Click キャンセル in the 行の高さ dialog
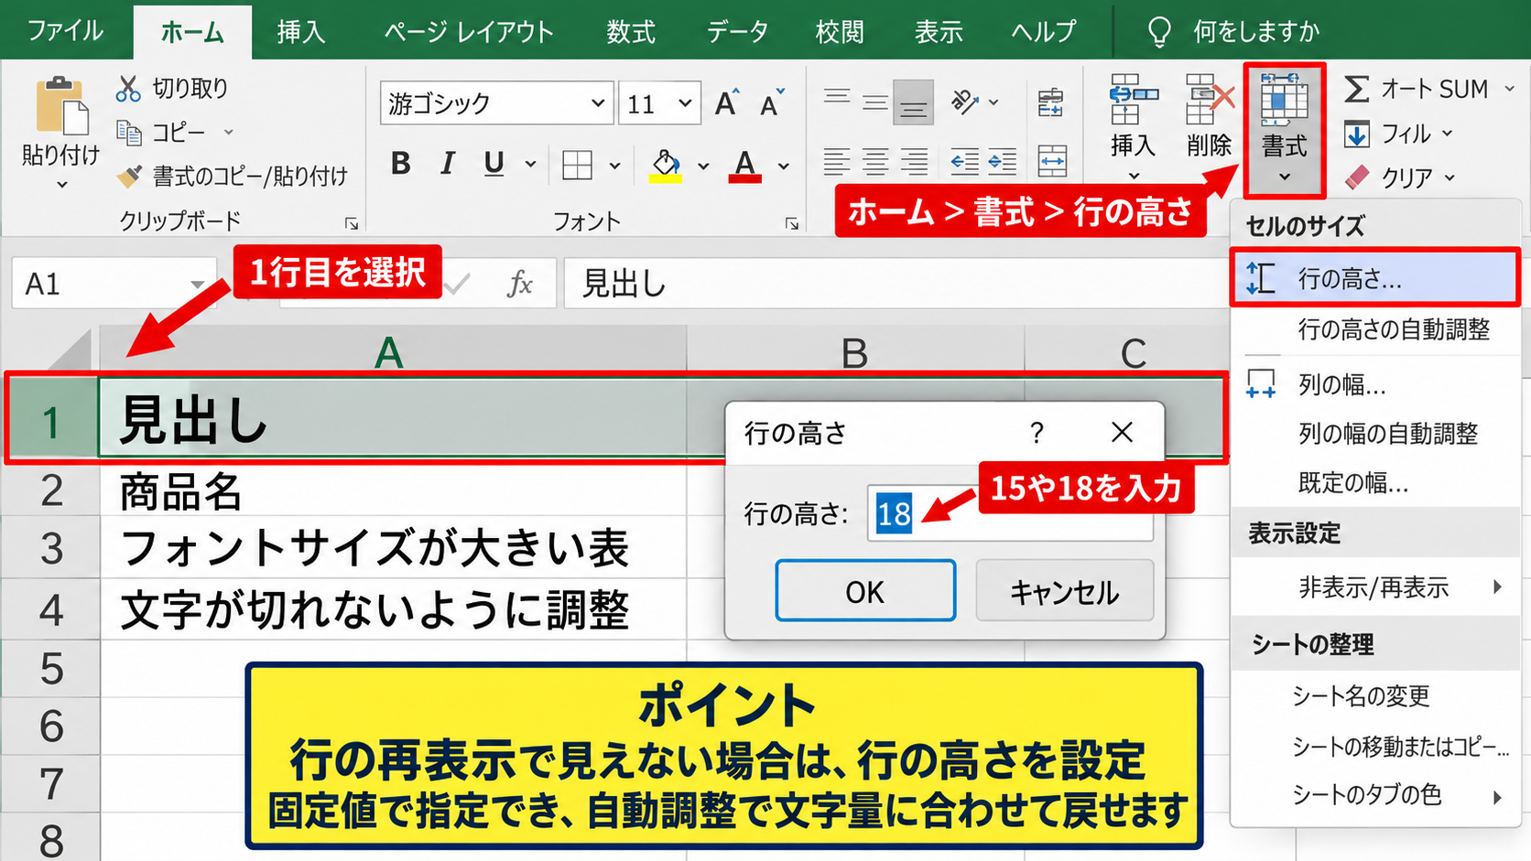Viewport: 1531px width, 861px height. point(1064,591)
